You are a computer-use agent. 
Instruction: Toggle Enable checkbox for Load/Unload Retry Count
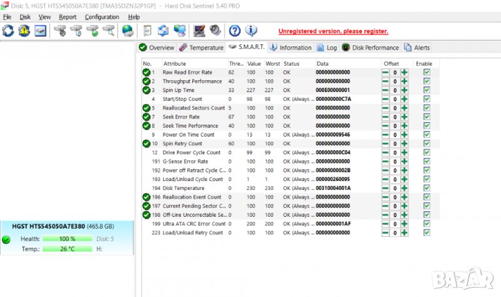click(x=426, y=232)
